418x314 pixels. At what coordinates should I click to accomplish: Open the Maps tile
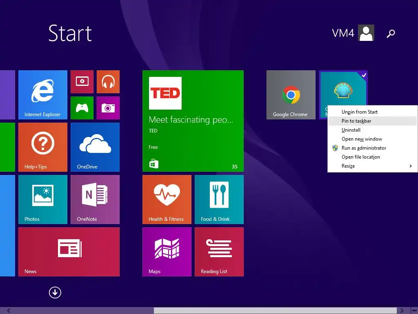tap(167, 252)
